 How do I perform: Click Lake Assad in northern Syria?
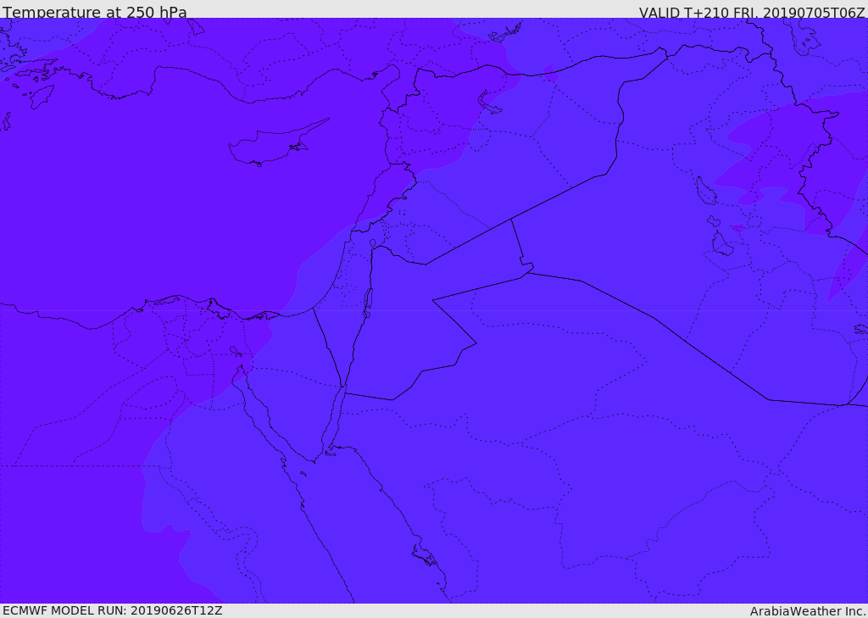[x=489, y=103]
